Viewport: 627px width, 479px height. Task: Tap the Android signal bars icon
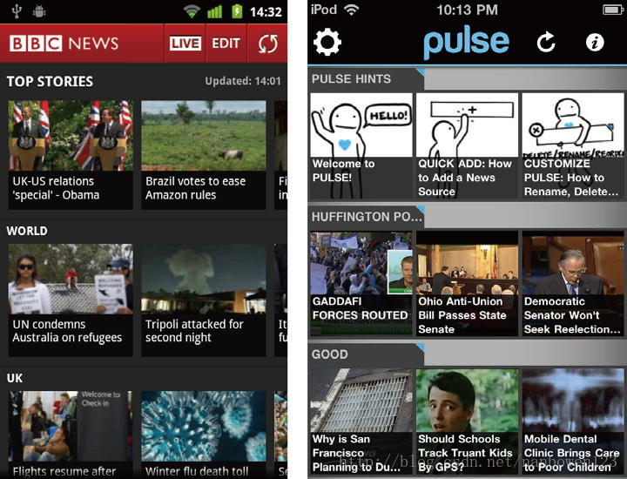click(x=215, y=11)
